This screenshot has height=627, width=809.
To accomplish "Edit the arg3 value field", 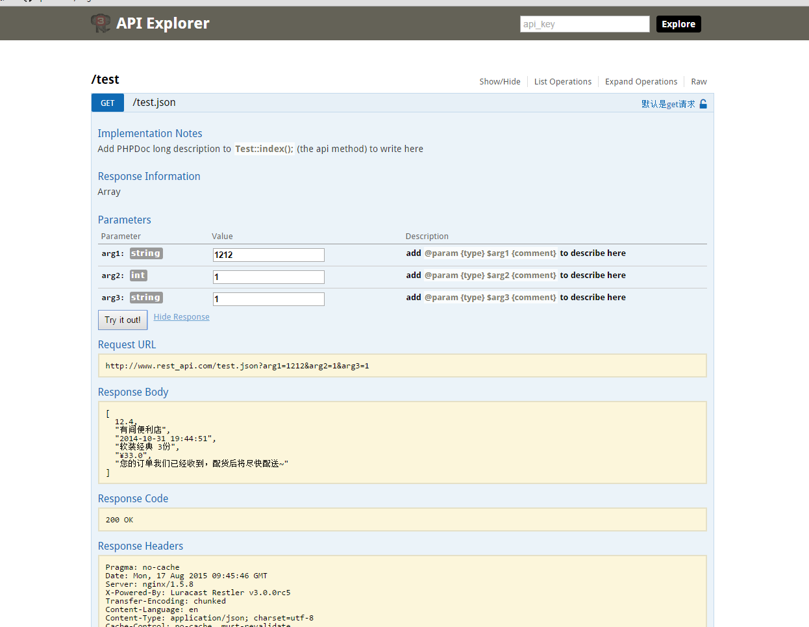I will 269,299.
